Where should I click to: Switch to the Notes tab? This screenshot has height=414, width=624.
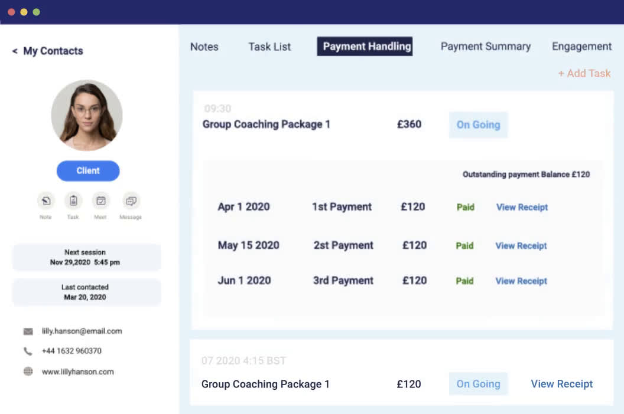204,47
